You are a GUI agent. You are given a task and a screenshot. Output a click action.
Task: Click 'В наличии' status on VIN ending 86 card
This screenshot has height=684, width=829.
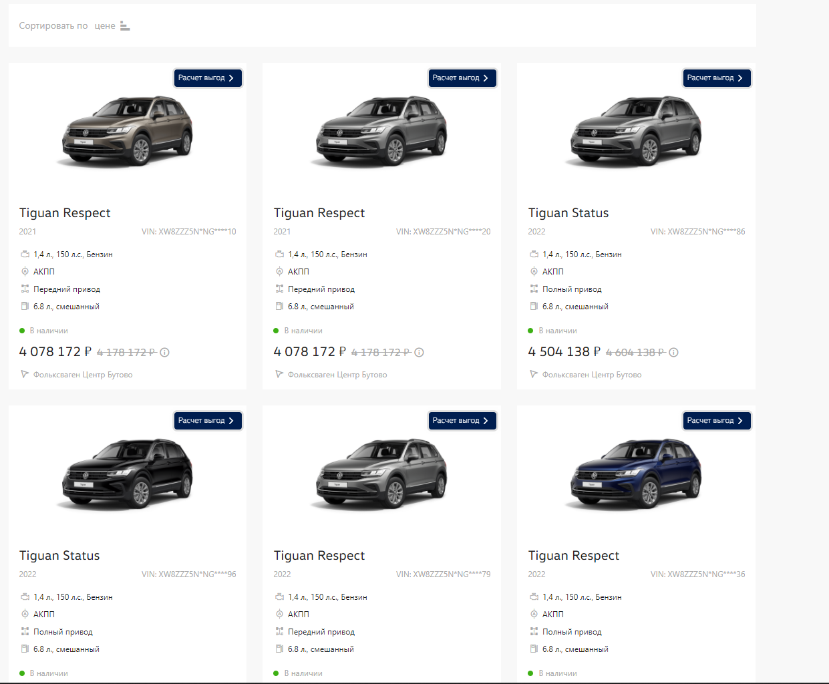558,331
